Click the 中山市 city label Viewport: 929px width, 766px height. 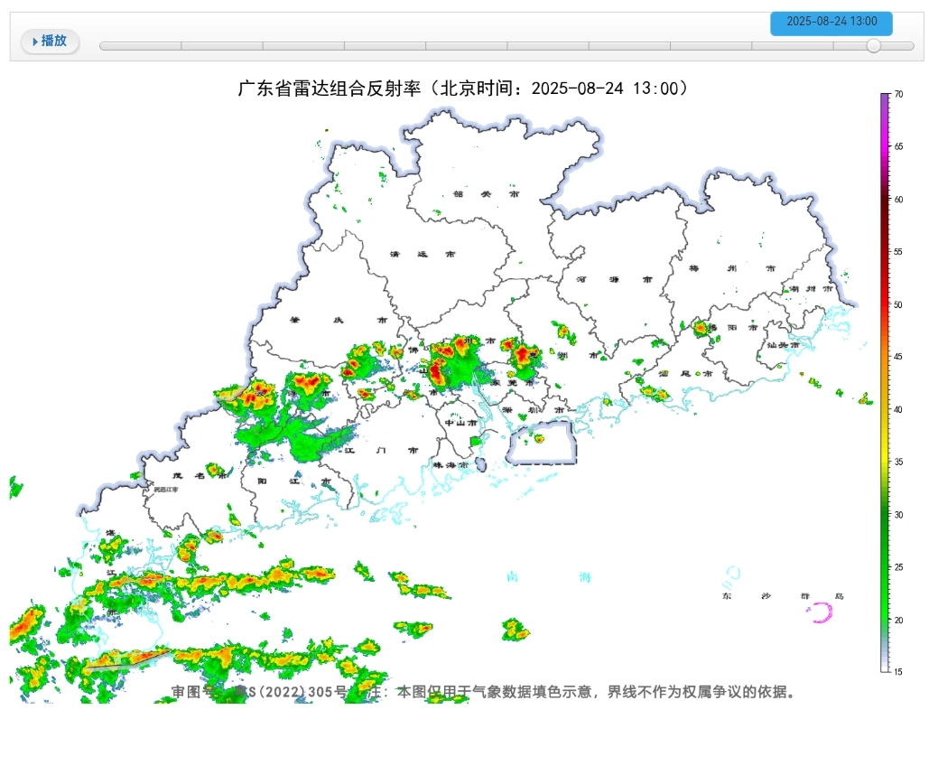point(460,422)
